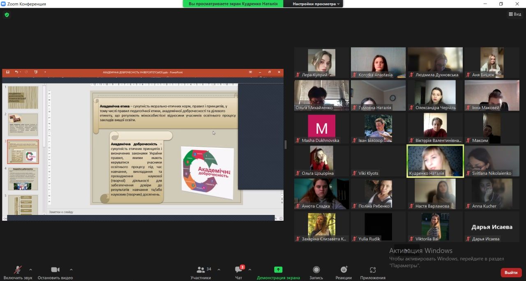526x281 pixels.
Task: Leave the meeting with Выйти button
Action: tap(511, 272)
